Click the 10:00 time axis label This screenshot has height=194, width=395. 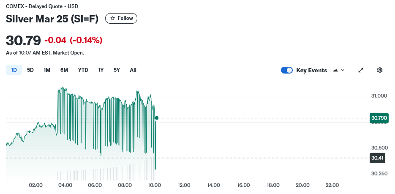tap(155, 185)
